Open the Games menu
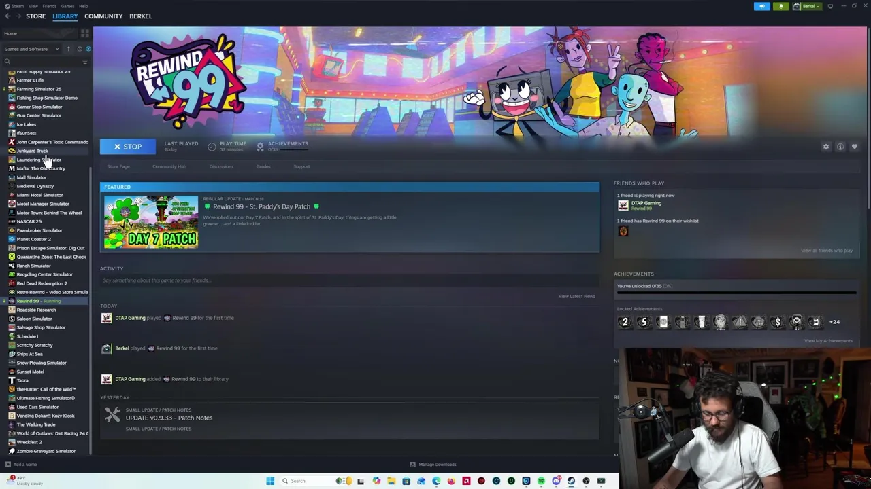This screenshot has width=871, height=489. point(67,6)
